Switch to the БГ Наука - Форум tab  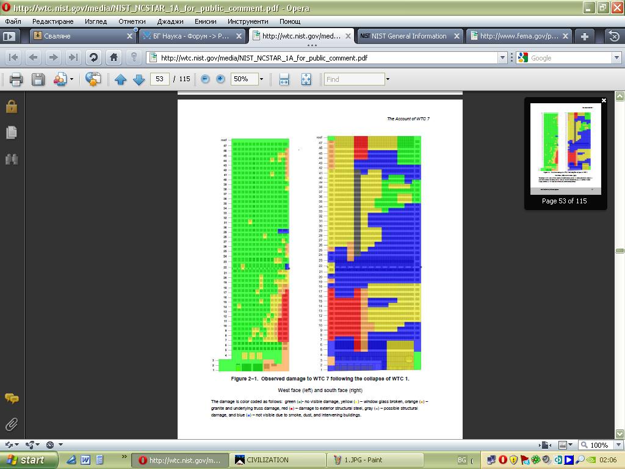(192, 36)
